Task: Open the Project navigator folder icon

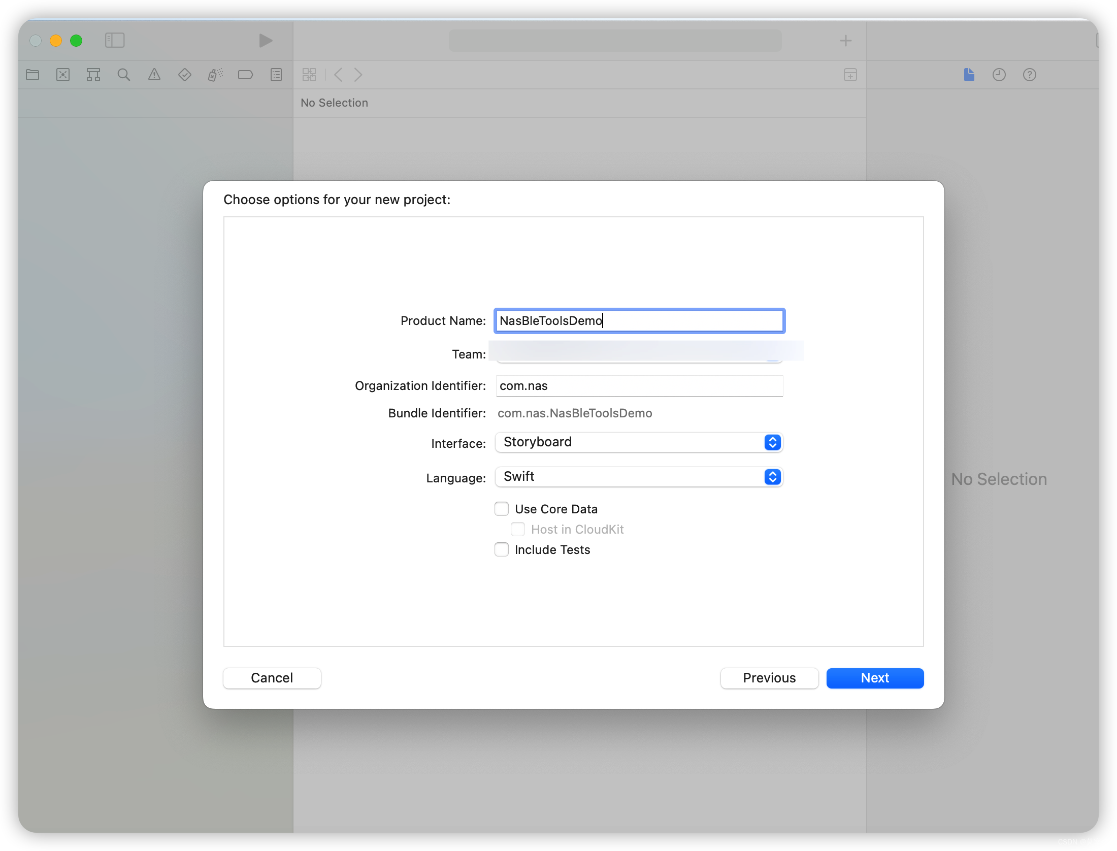Action: [x=32, y=75]
